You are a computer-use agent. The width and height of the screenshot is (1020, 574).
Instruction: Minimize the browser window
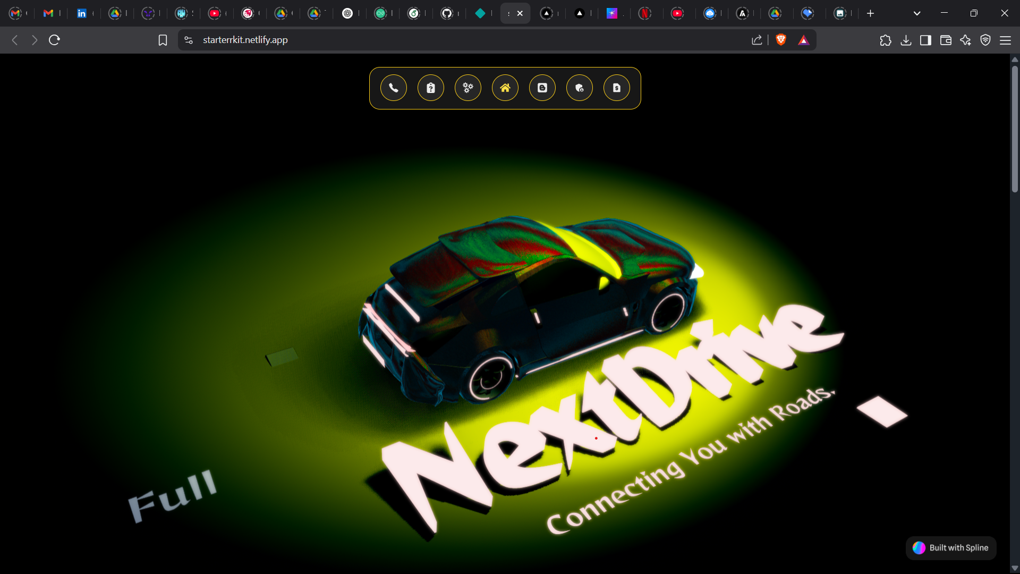(944, 13)
